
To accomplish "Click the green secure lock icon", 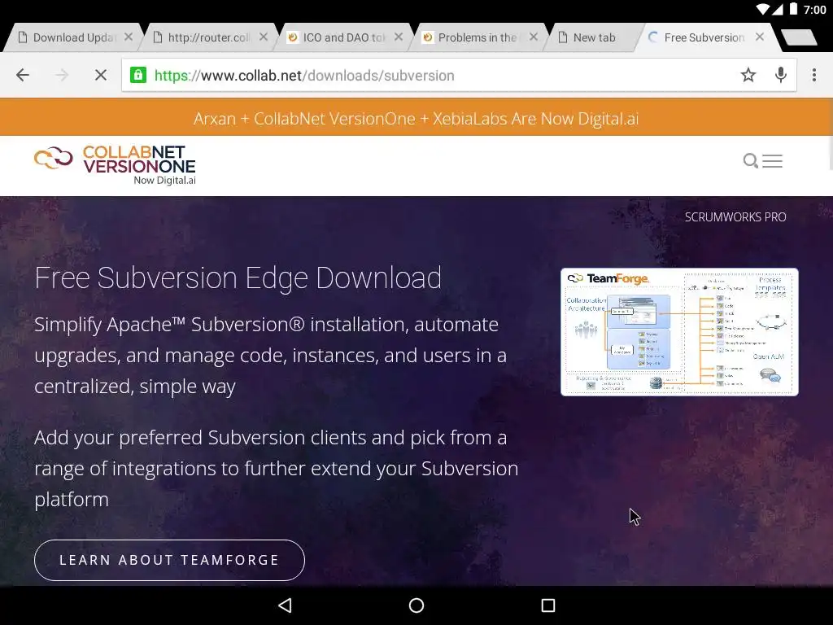I will (138, 75).
